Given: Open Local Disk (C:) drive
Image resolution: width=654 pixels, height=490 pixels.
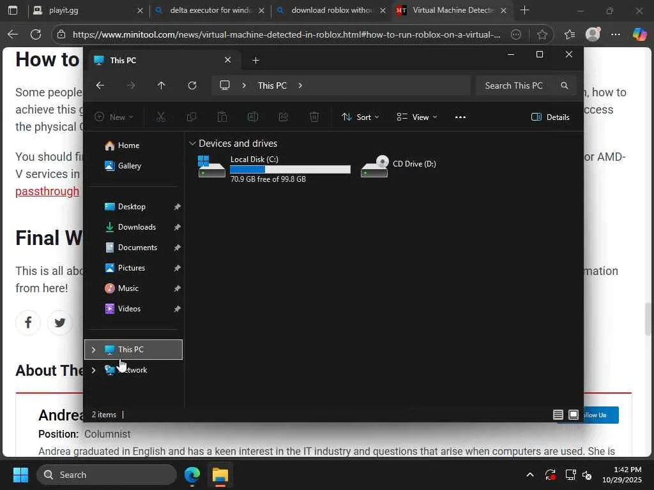Looking at the screenshot, I should tap(274, 168).
